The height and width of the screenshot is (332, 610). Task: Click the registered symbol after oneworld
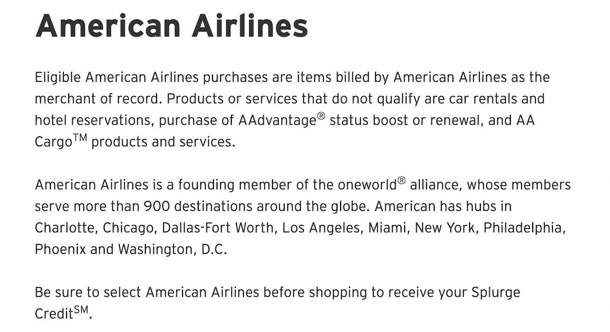click(x=401, y=181)
